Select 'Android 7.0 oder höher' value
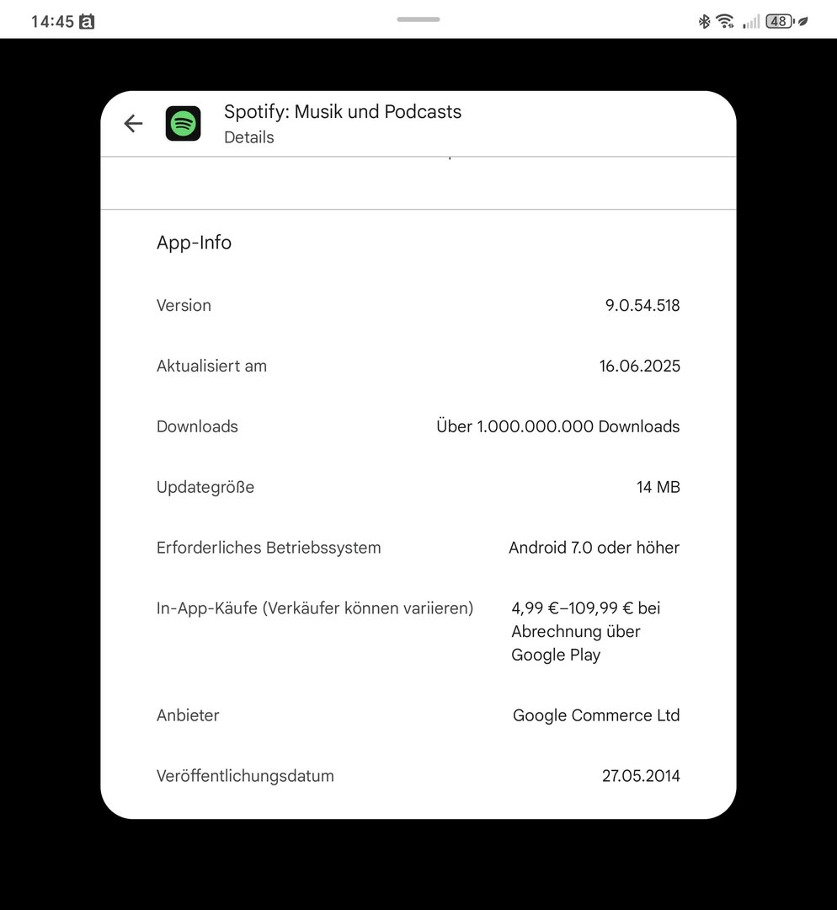 tap(594, 548)
